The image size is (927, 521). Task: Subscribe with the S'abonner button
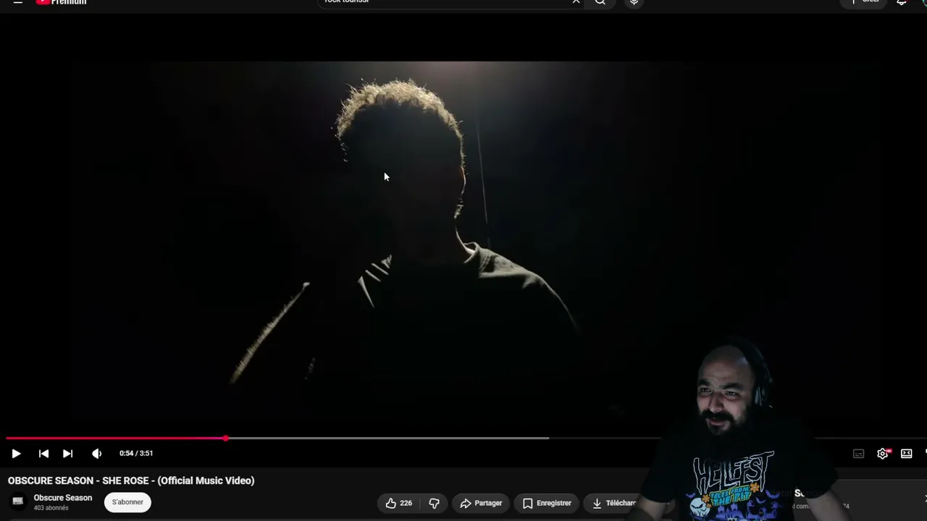pos(127,502)
